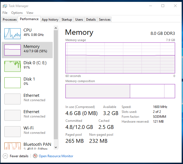Open the Services tab

point(105,20)
